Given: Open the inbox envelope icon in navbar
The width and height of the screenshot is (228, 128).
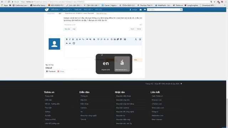Looking at the screenshot, I should 140,10.
